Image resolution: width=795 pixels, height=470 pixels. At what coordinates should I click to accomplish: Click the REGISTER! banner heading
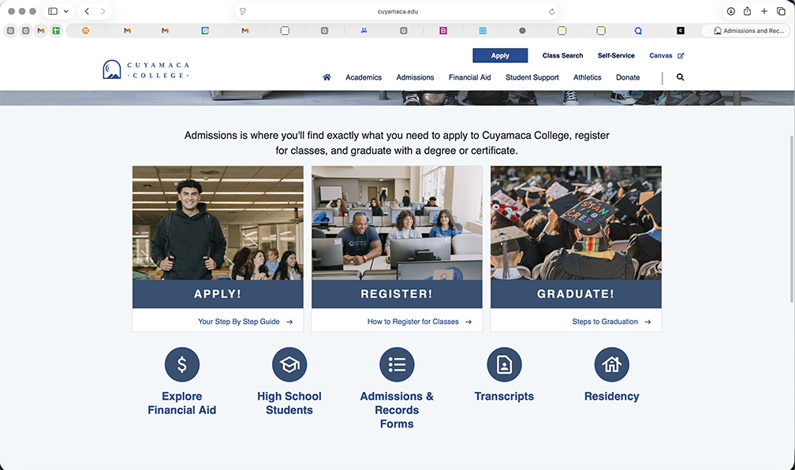[x=397, y=294]
